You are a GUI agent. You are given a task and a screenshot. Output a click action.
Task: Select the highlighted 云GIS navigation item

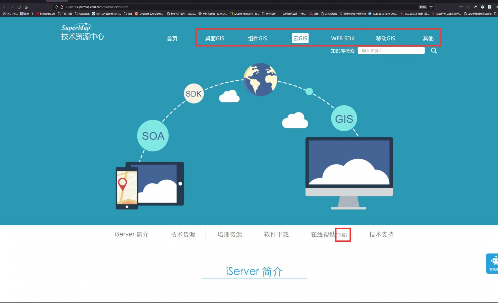pos(300,38)
